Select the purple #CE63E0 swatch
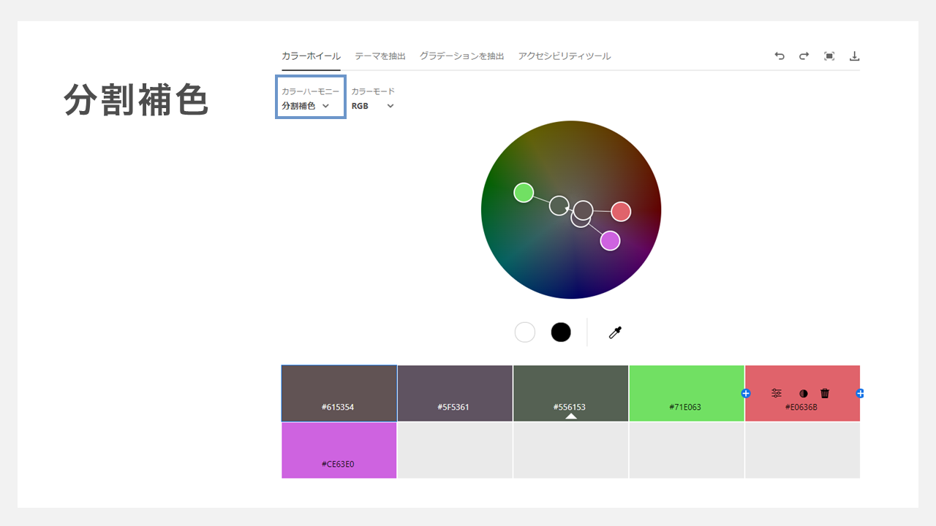Image resolution: width=936 pixels, height=526 pixels. pyautogui.click(x=339, y=450)
